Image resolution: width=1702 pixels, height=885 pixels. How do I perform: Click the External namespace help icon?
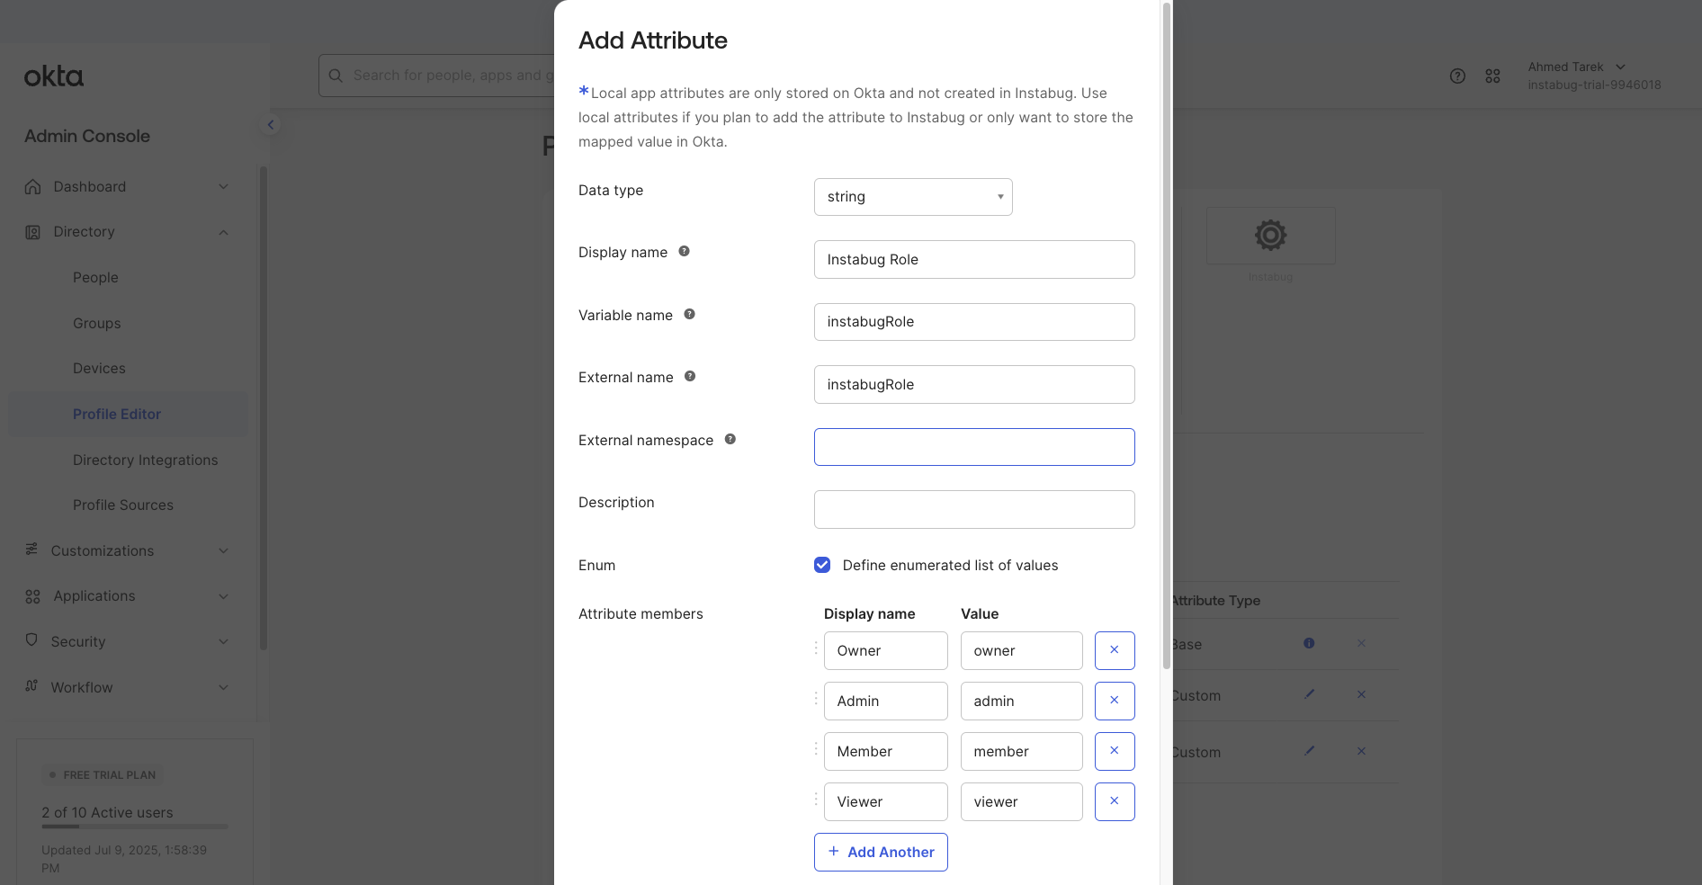tap(730, 440)
